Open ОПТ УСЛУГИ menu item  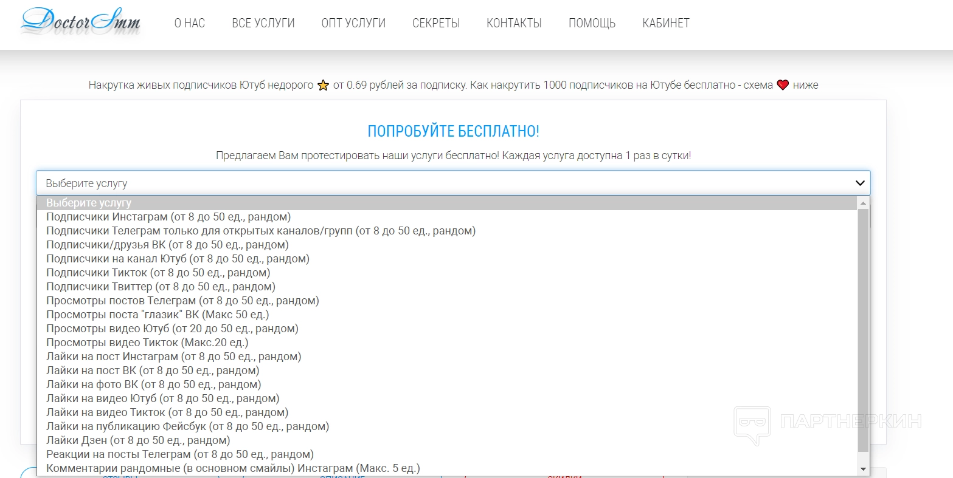point(353,24)
